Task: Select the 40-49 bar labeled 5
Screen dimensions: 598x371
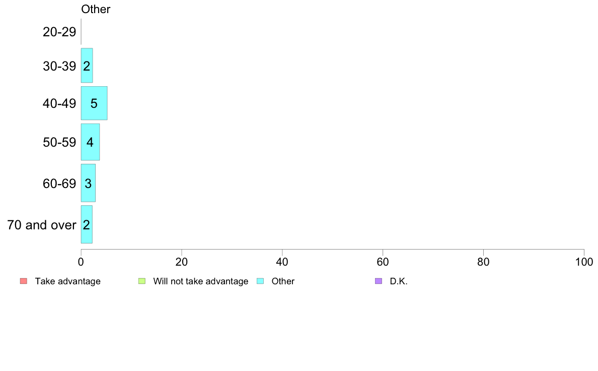Action: pyautogui.click(x=94, y=103)
